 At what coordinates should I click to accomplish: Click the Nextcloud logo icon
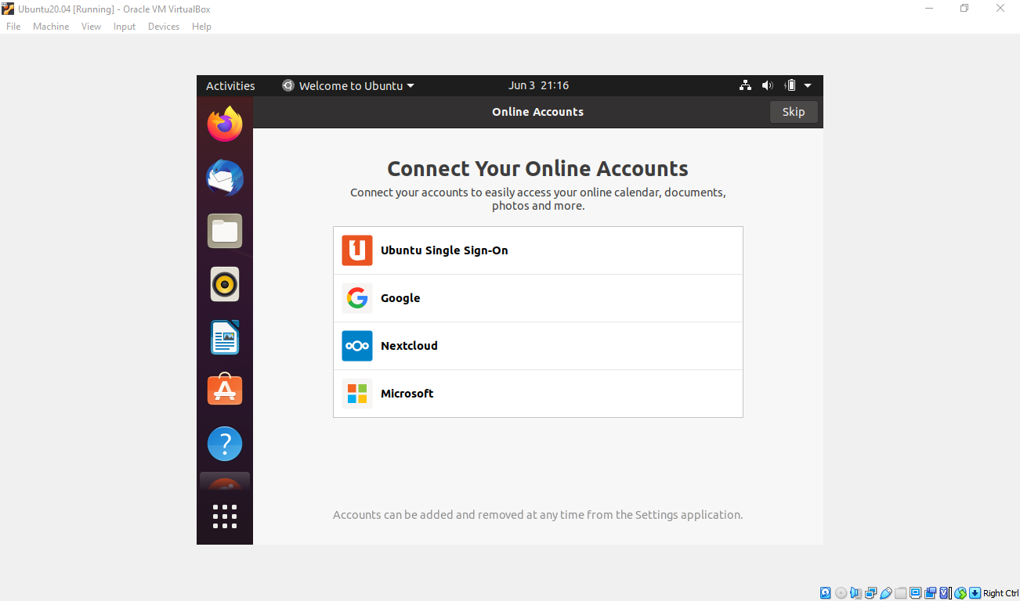(x=357, y=346)
